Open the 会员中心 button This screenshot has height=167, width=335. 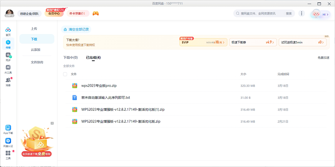[x=54, y=13]
